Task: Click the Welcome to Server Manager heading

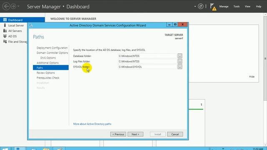Action: (73, 19)
